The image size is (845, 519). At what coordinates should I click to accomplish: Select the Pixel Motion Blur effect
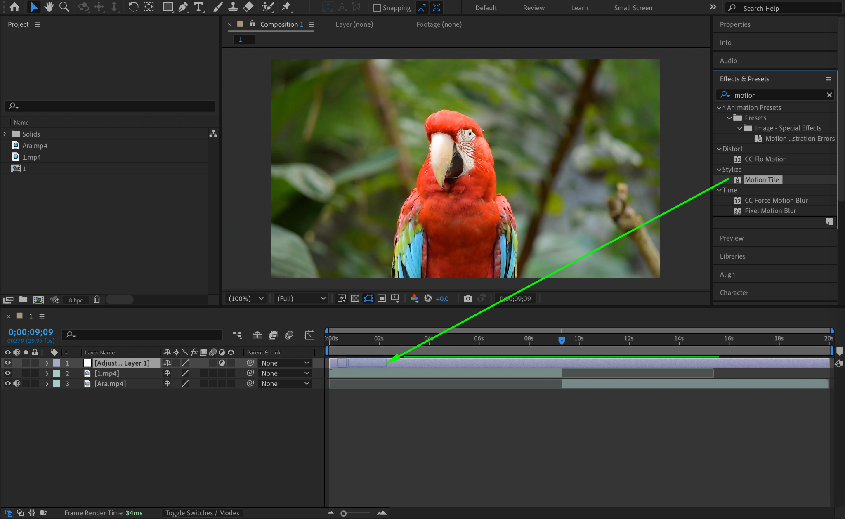click(770, 211)
